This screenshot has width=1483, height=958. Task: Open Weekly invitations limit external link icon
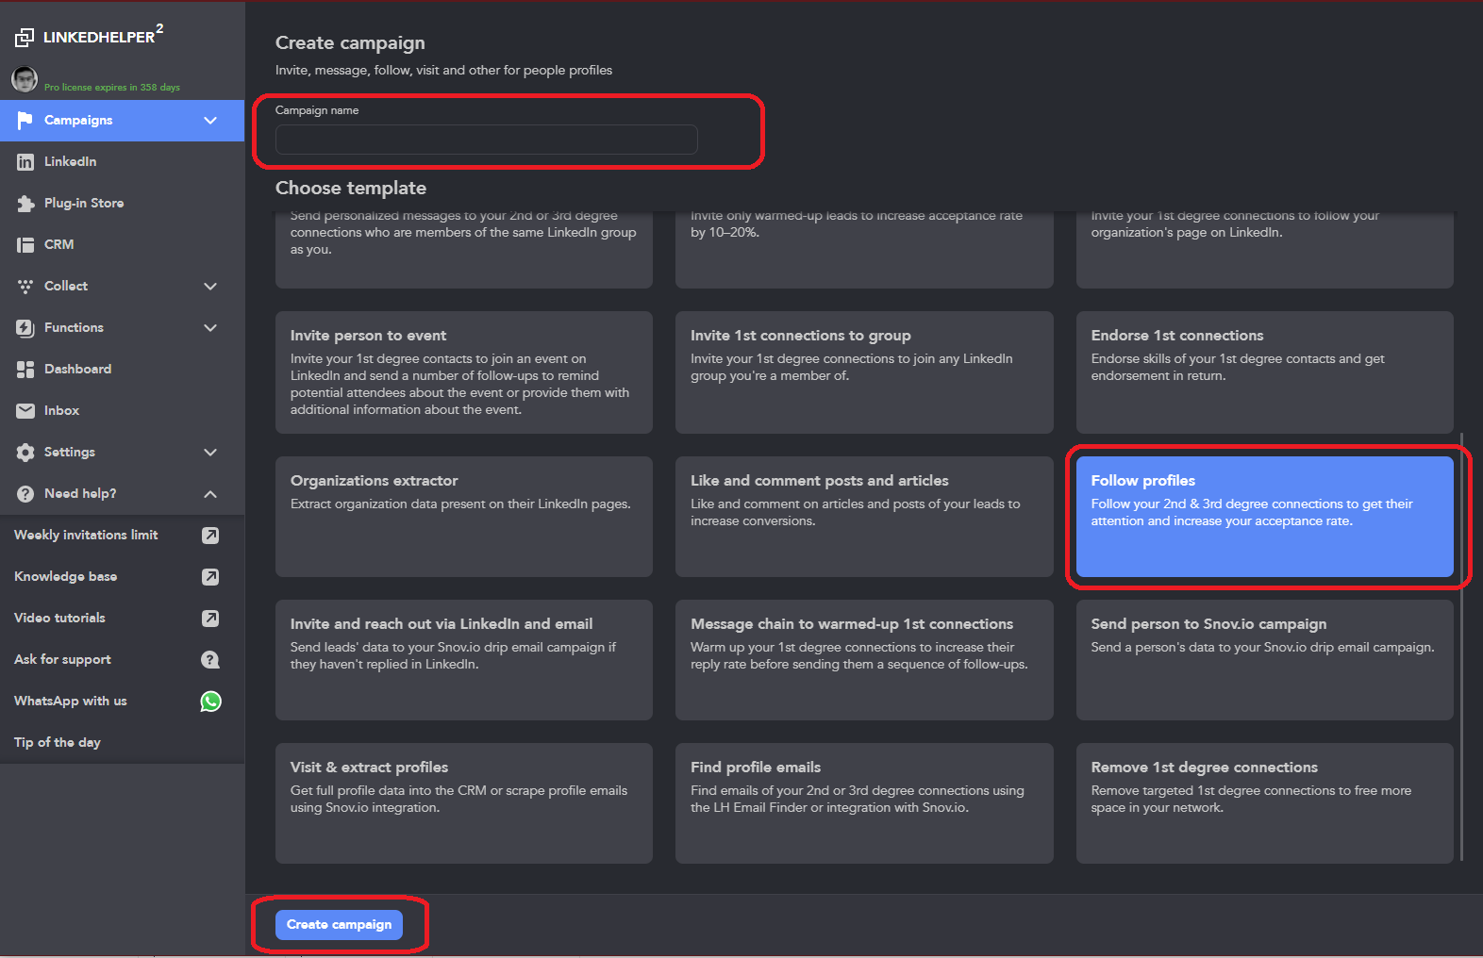[210, 536]
